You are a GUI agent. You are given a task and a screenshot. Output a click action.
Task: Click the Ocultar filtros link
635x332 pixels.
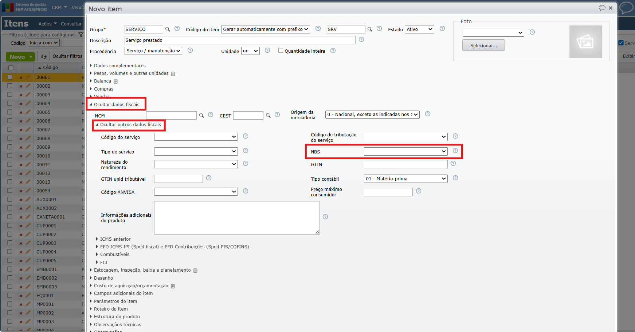point(67,56)
